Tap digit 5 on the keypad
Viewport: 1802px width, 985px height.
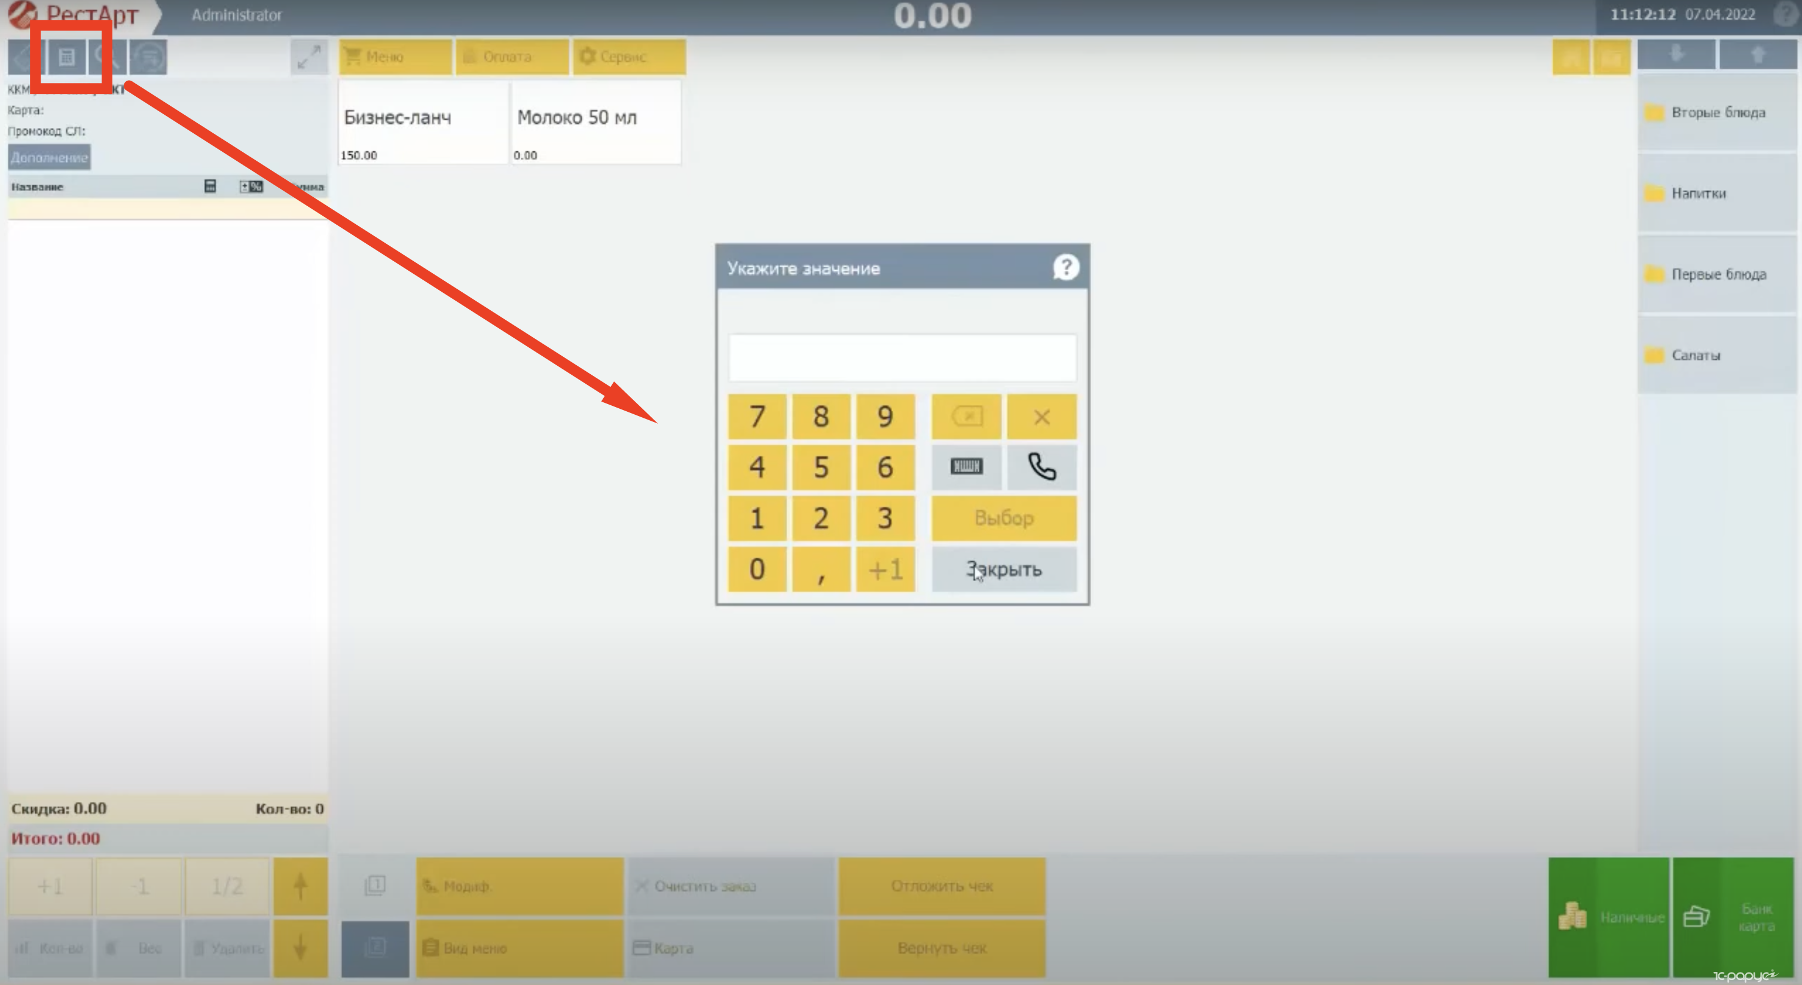[x=821, y=467]
